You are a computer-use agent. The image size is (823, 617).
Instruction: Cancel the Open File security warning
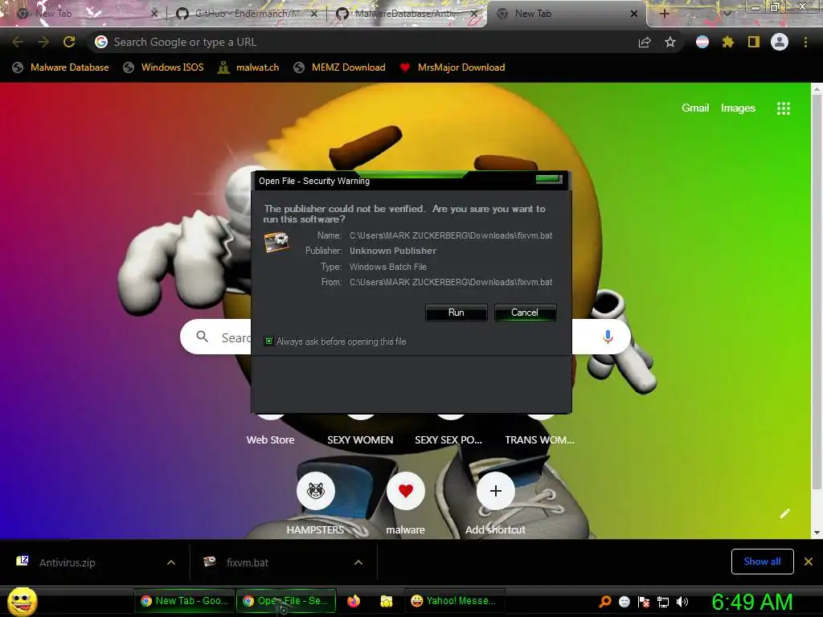click(524, 313)
